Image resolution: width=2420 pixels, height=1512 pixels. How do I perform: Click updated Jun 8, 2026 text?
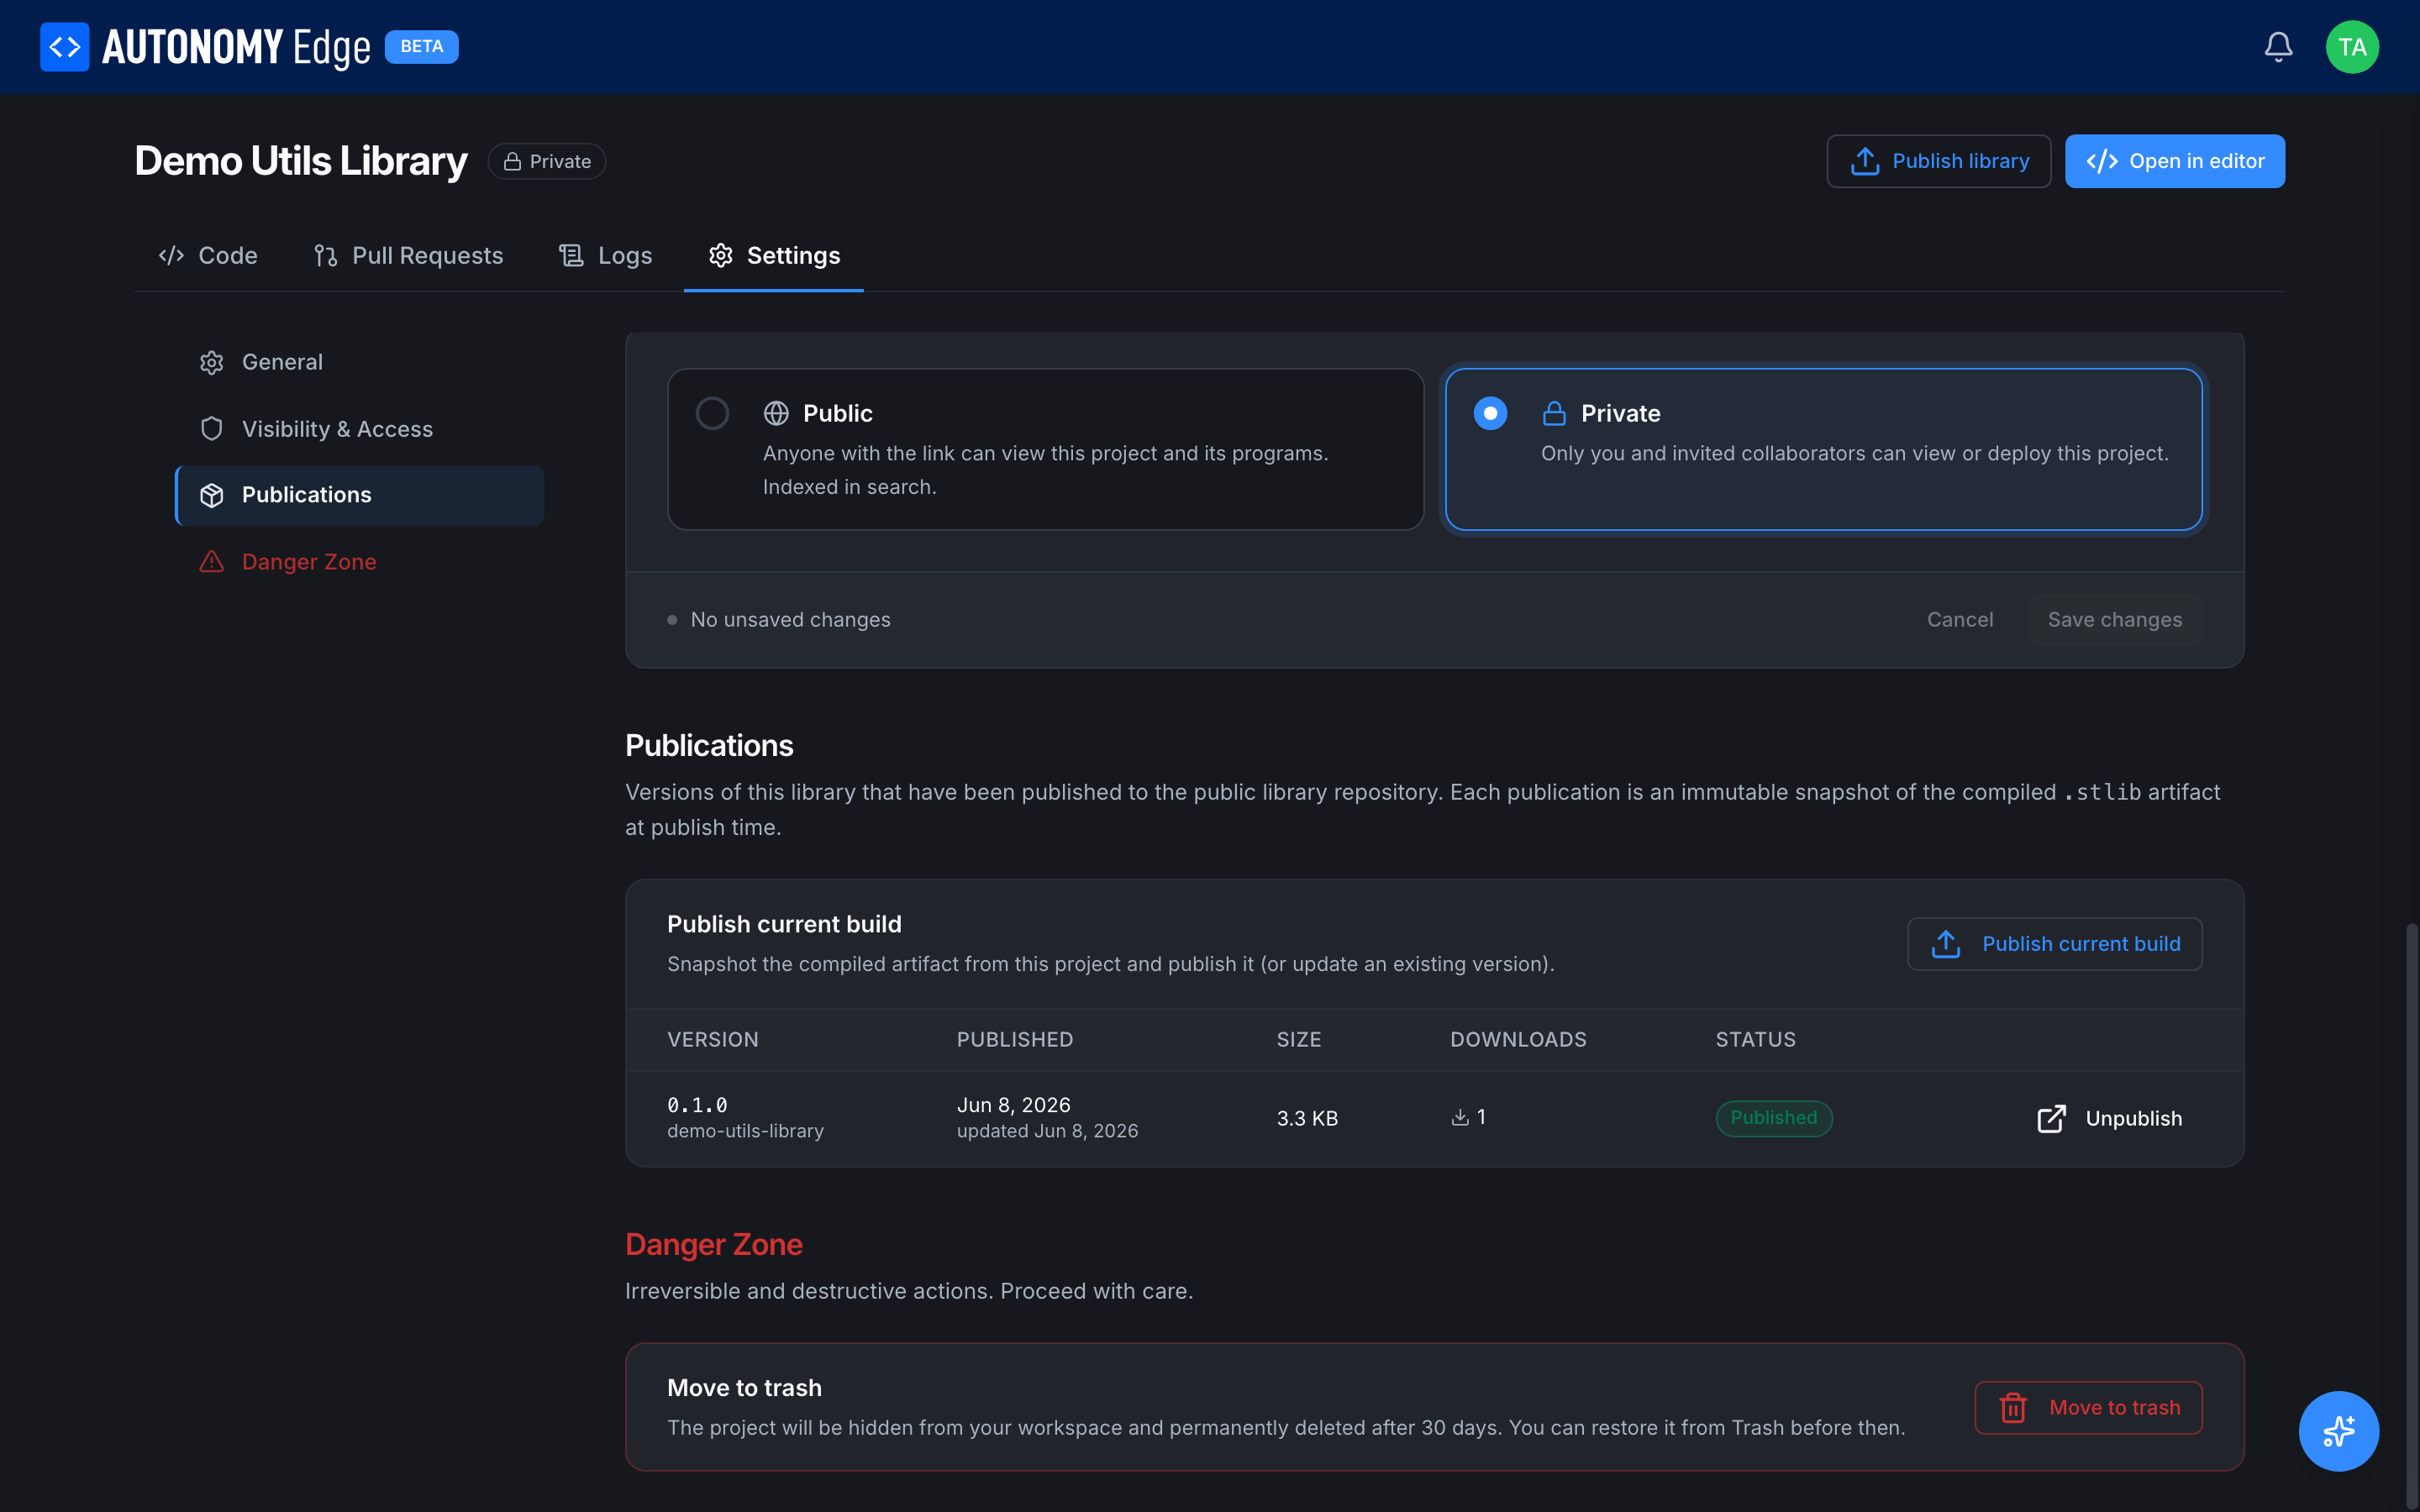[x=1047, y=1131]
